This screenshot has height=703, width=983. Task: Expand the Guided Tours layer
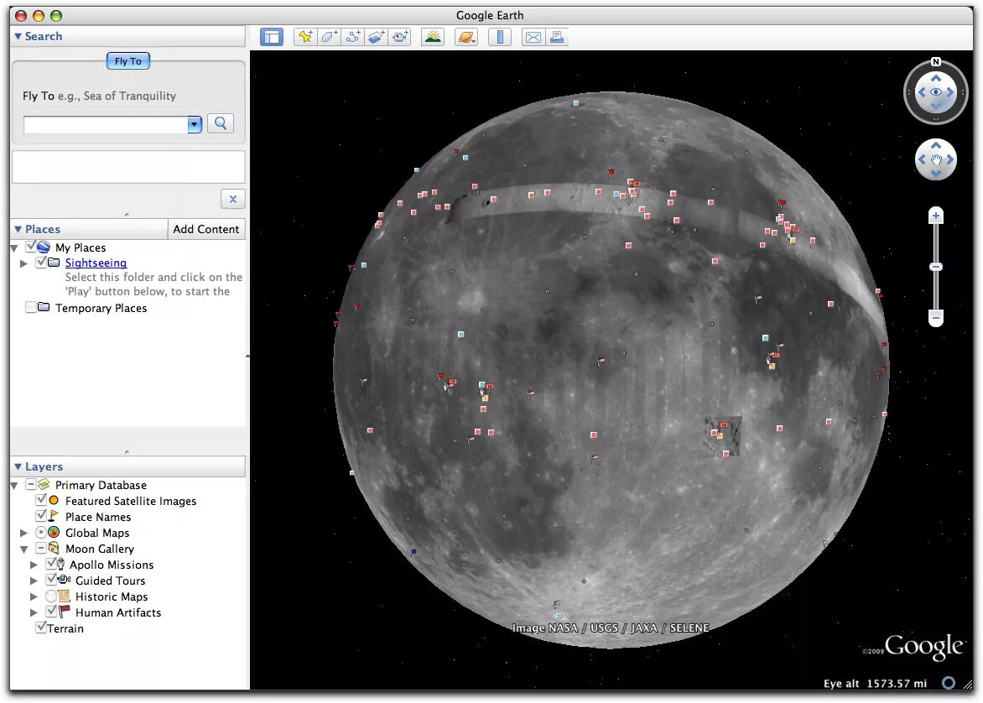(34, 581)
